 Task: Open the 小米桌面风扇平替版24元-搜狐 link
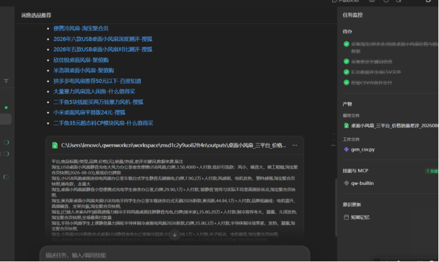[89, 113]
